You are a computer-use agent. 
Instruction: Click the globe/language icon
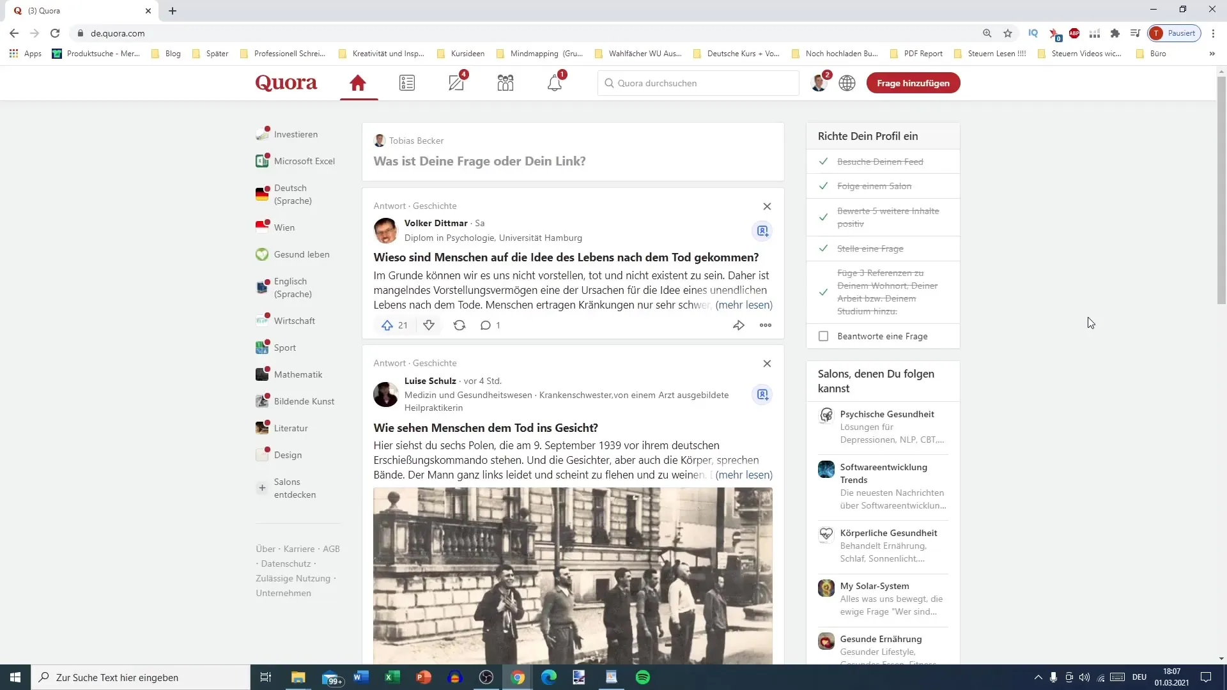tap(847, 82)
